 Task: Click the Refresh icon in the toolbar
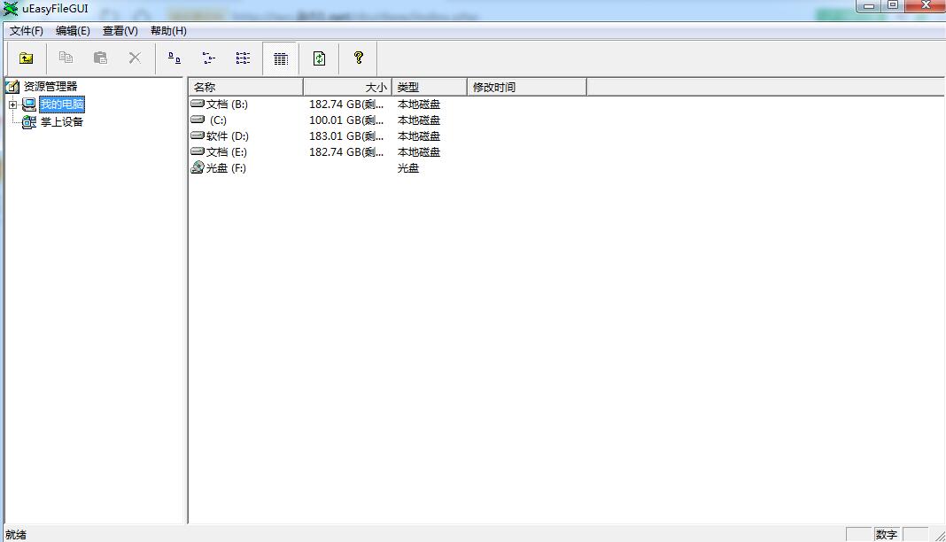(x=319, y=58)
